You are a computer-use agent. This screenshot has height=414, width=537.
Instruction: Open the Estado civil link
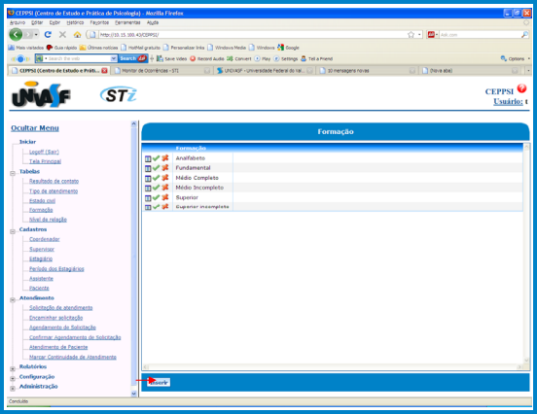(x=42, y=201)
